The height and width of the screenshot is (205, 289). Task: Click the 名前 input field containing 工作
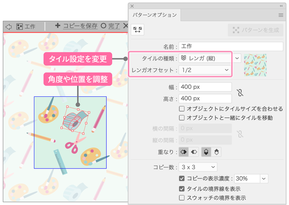(x=231, y=46)
